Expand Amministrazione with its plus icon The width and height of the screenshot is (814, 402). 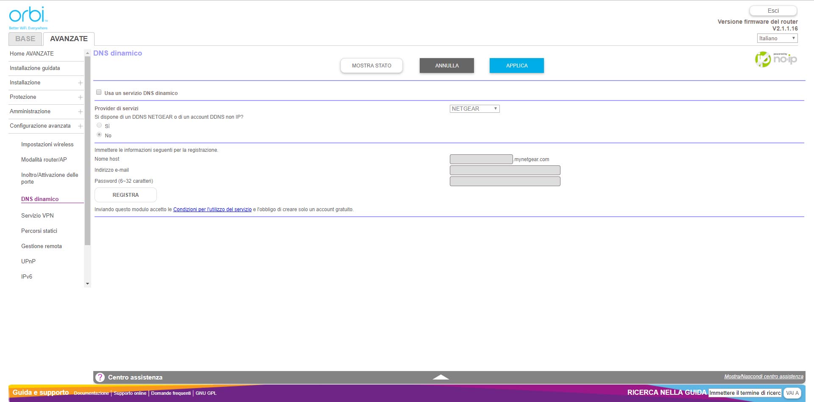pos(80,112)
